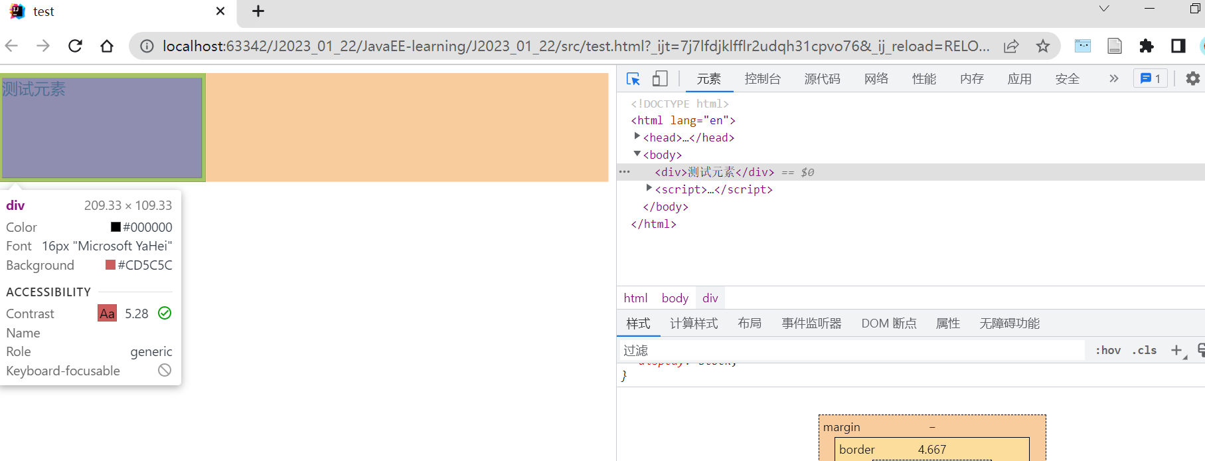This screenshot has width=1205, height=461.
Task: Select the div 测试元素 DOM node
Action: (x=714, y=172)
